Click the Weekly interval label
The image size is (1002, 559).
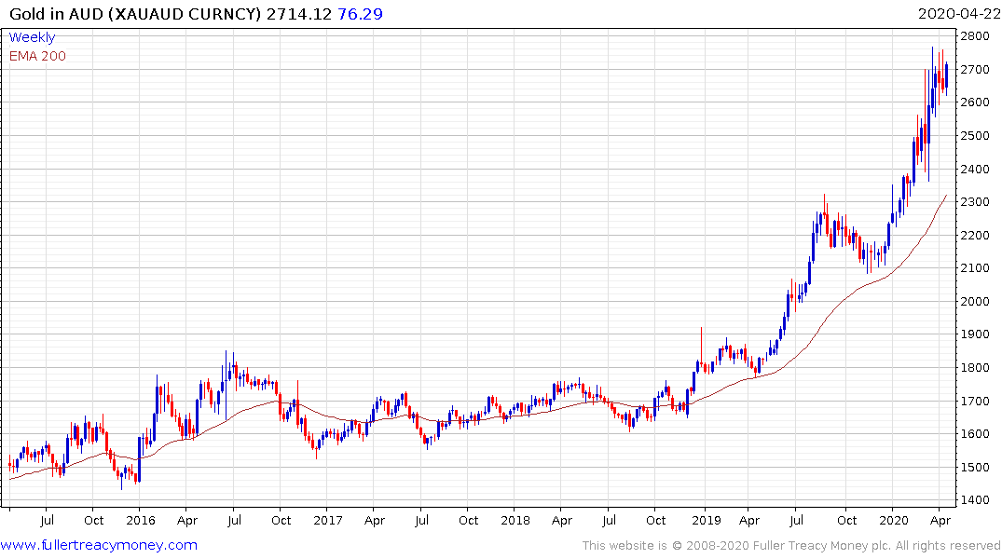tap(32, 37)
